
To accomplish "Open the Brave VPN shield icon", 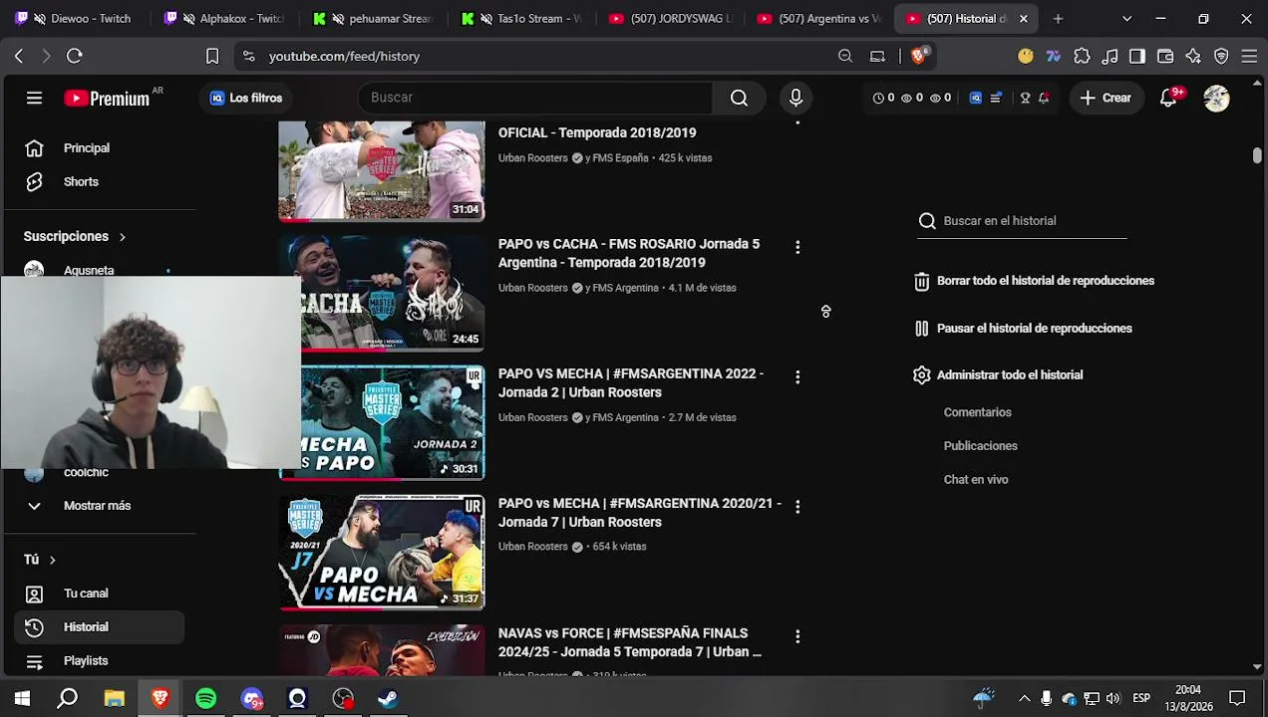I will click(x=1221, y=56).
